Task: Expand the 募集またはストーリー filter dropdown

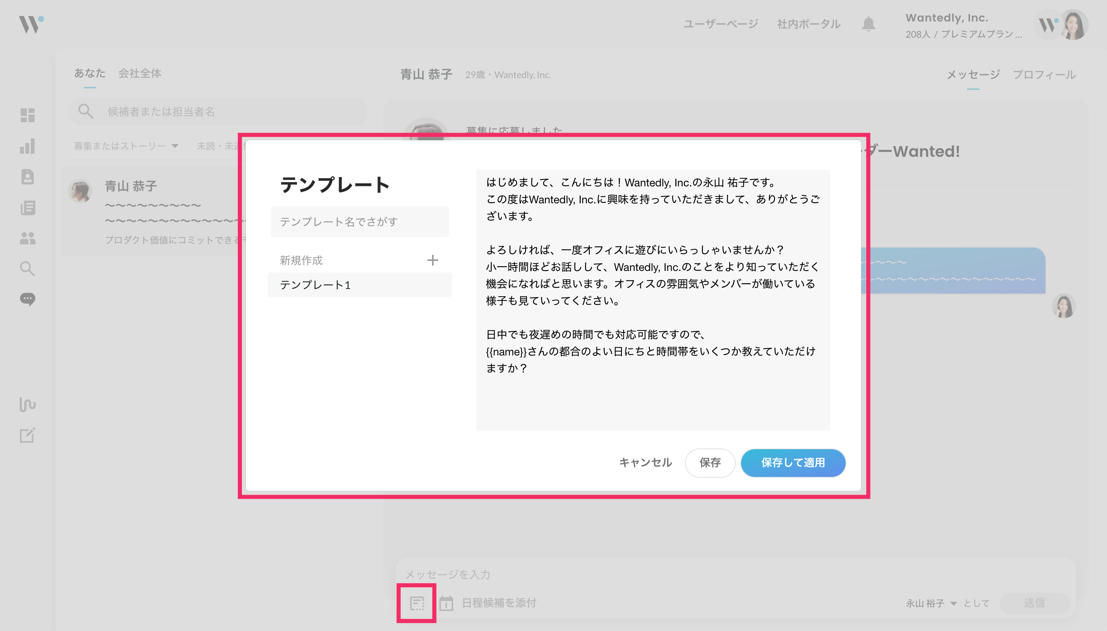Action: (x=126, y=146)
